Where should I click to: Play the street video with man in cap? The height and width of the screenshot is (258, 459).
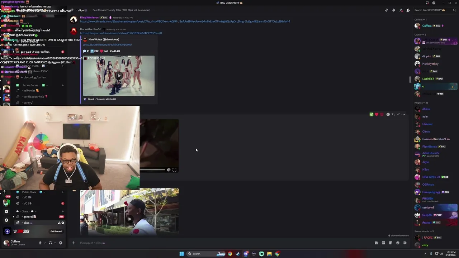(x=129, y=219)
